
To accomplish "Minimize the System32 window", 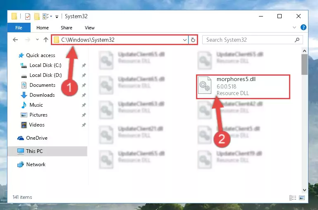I will click(x=261, y=17).
